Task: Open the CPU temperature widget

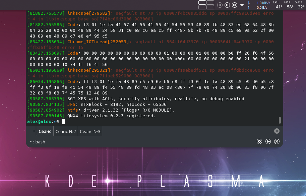Action: click(x=279, y=5)
